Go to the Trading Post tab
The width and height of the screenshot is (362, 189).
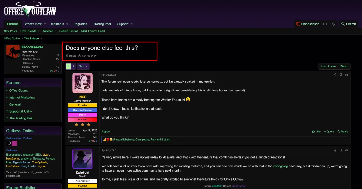pyautogui.click(x=102, y=24)
